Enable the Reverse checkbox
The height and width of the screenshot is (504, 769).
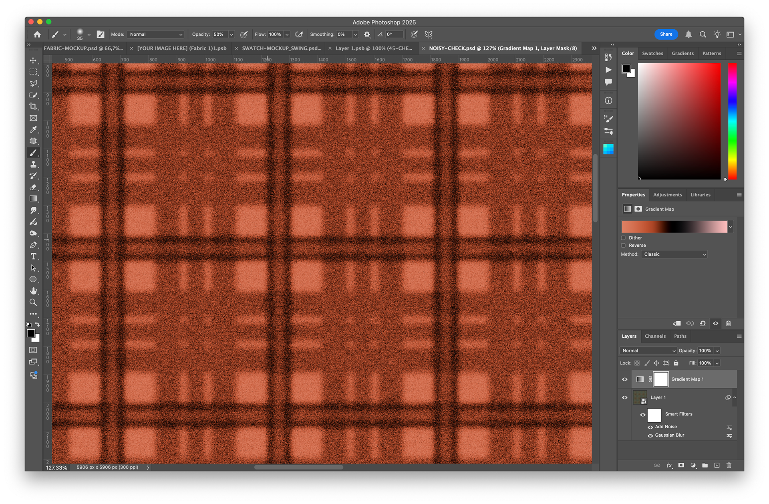pos(623,246)
